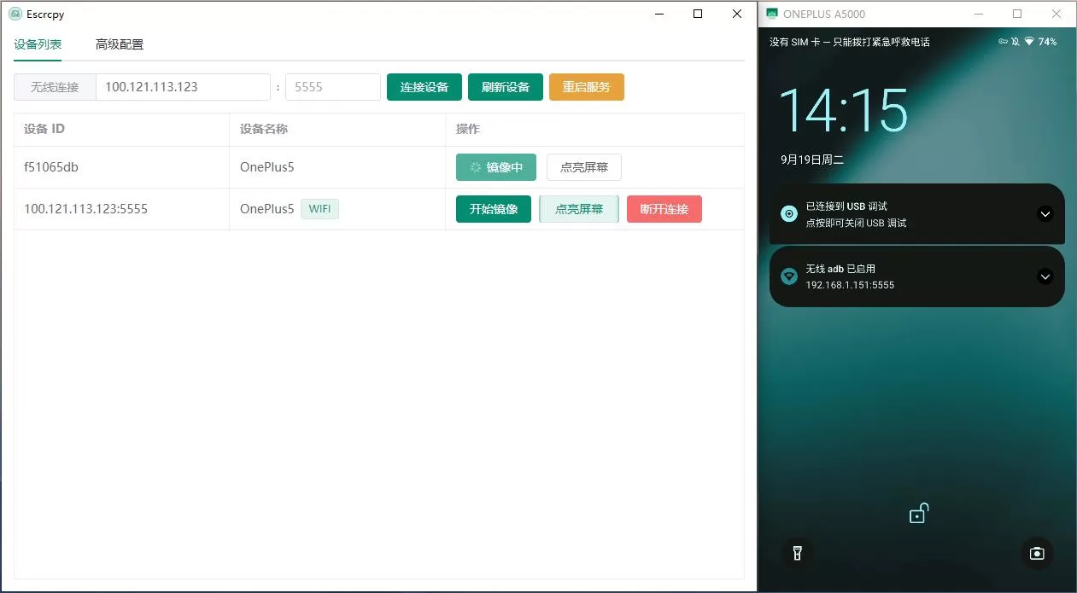
Task: Click the spinner icon on the 镜像中 button
Action: (477, 166)
